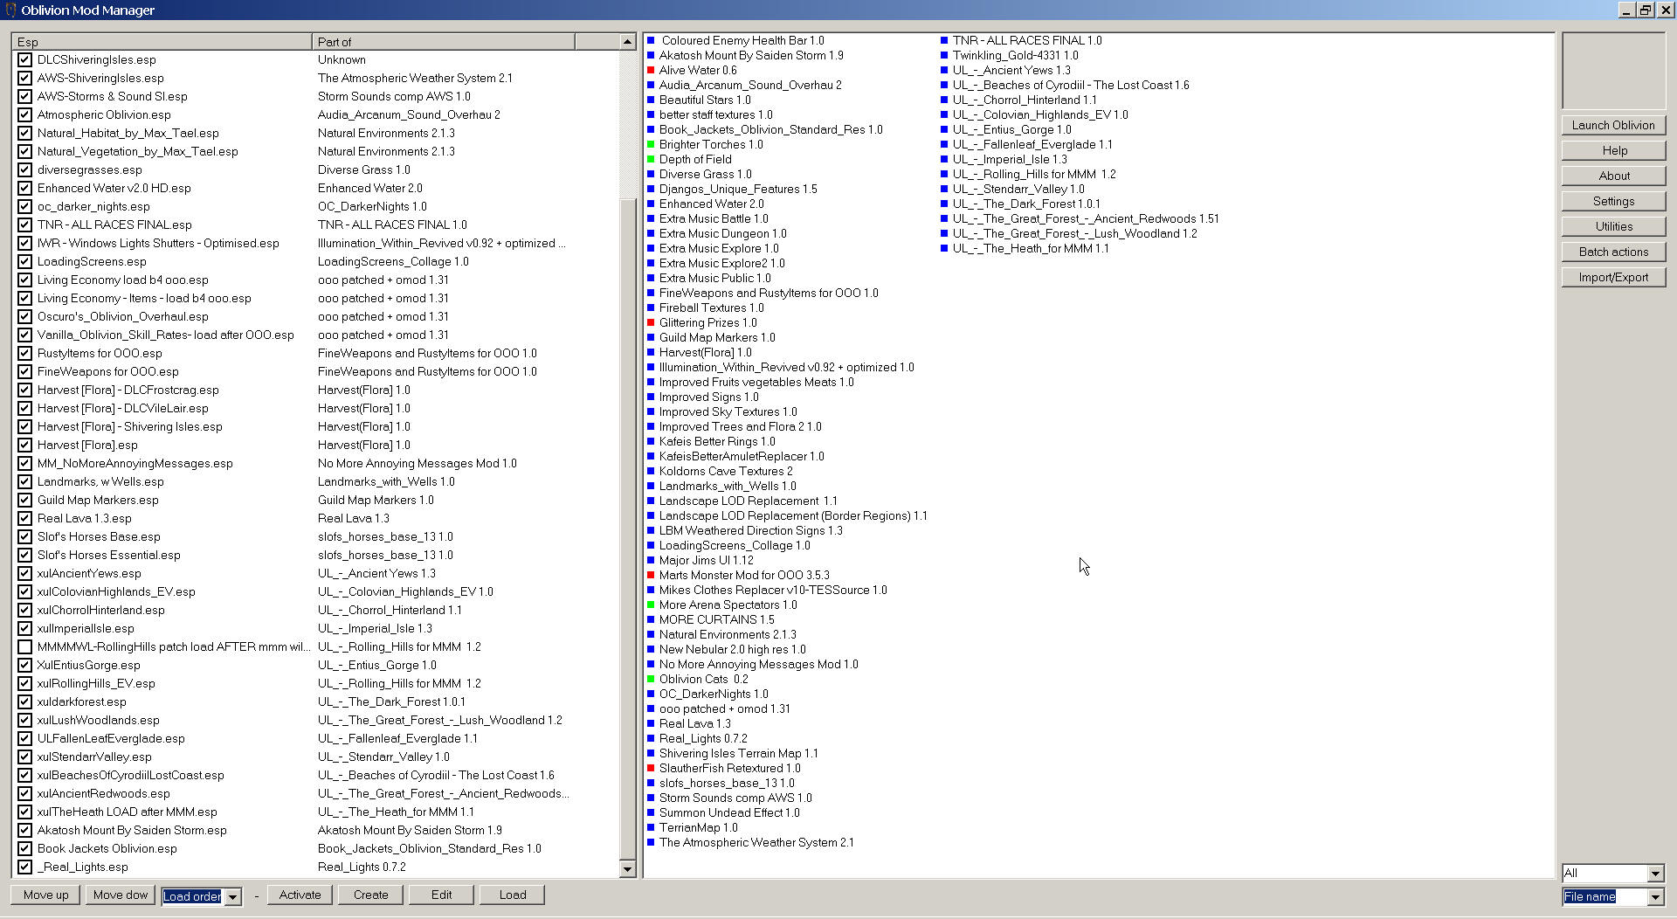Click the blue square for Real Lava 1.3 mod
The width and height of the screenshot is (1677, 919).
click(x=651, y=723)
